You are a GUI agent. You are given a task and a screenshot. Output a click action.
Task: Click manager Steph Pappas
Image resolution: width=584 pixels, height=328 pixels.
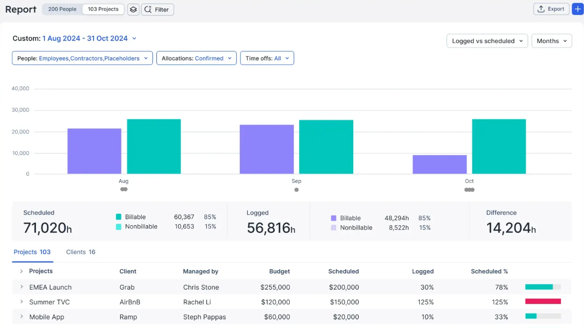[x=204, y=317]
